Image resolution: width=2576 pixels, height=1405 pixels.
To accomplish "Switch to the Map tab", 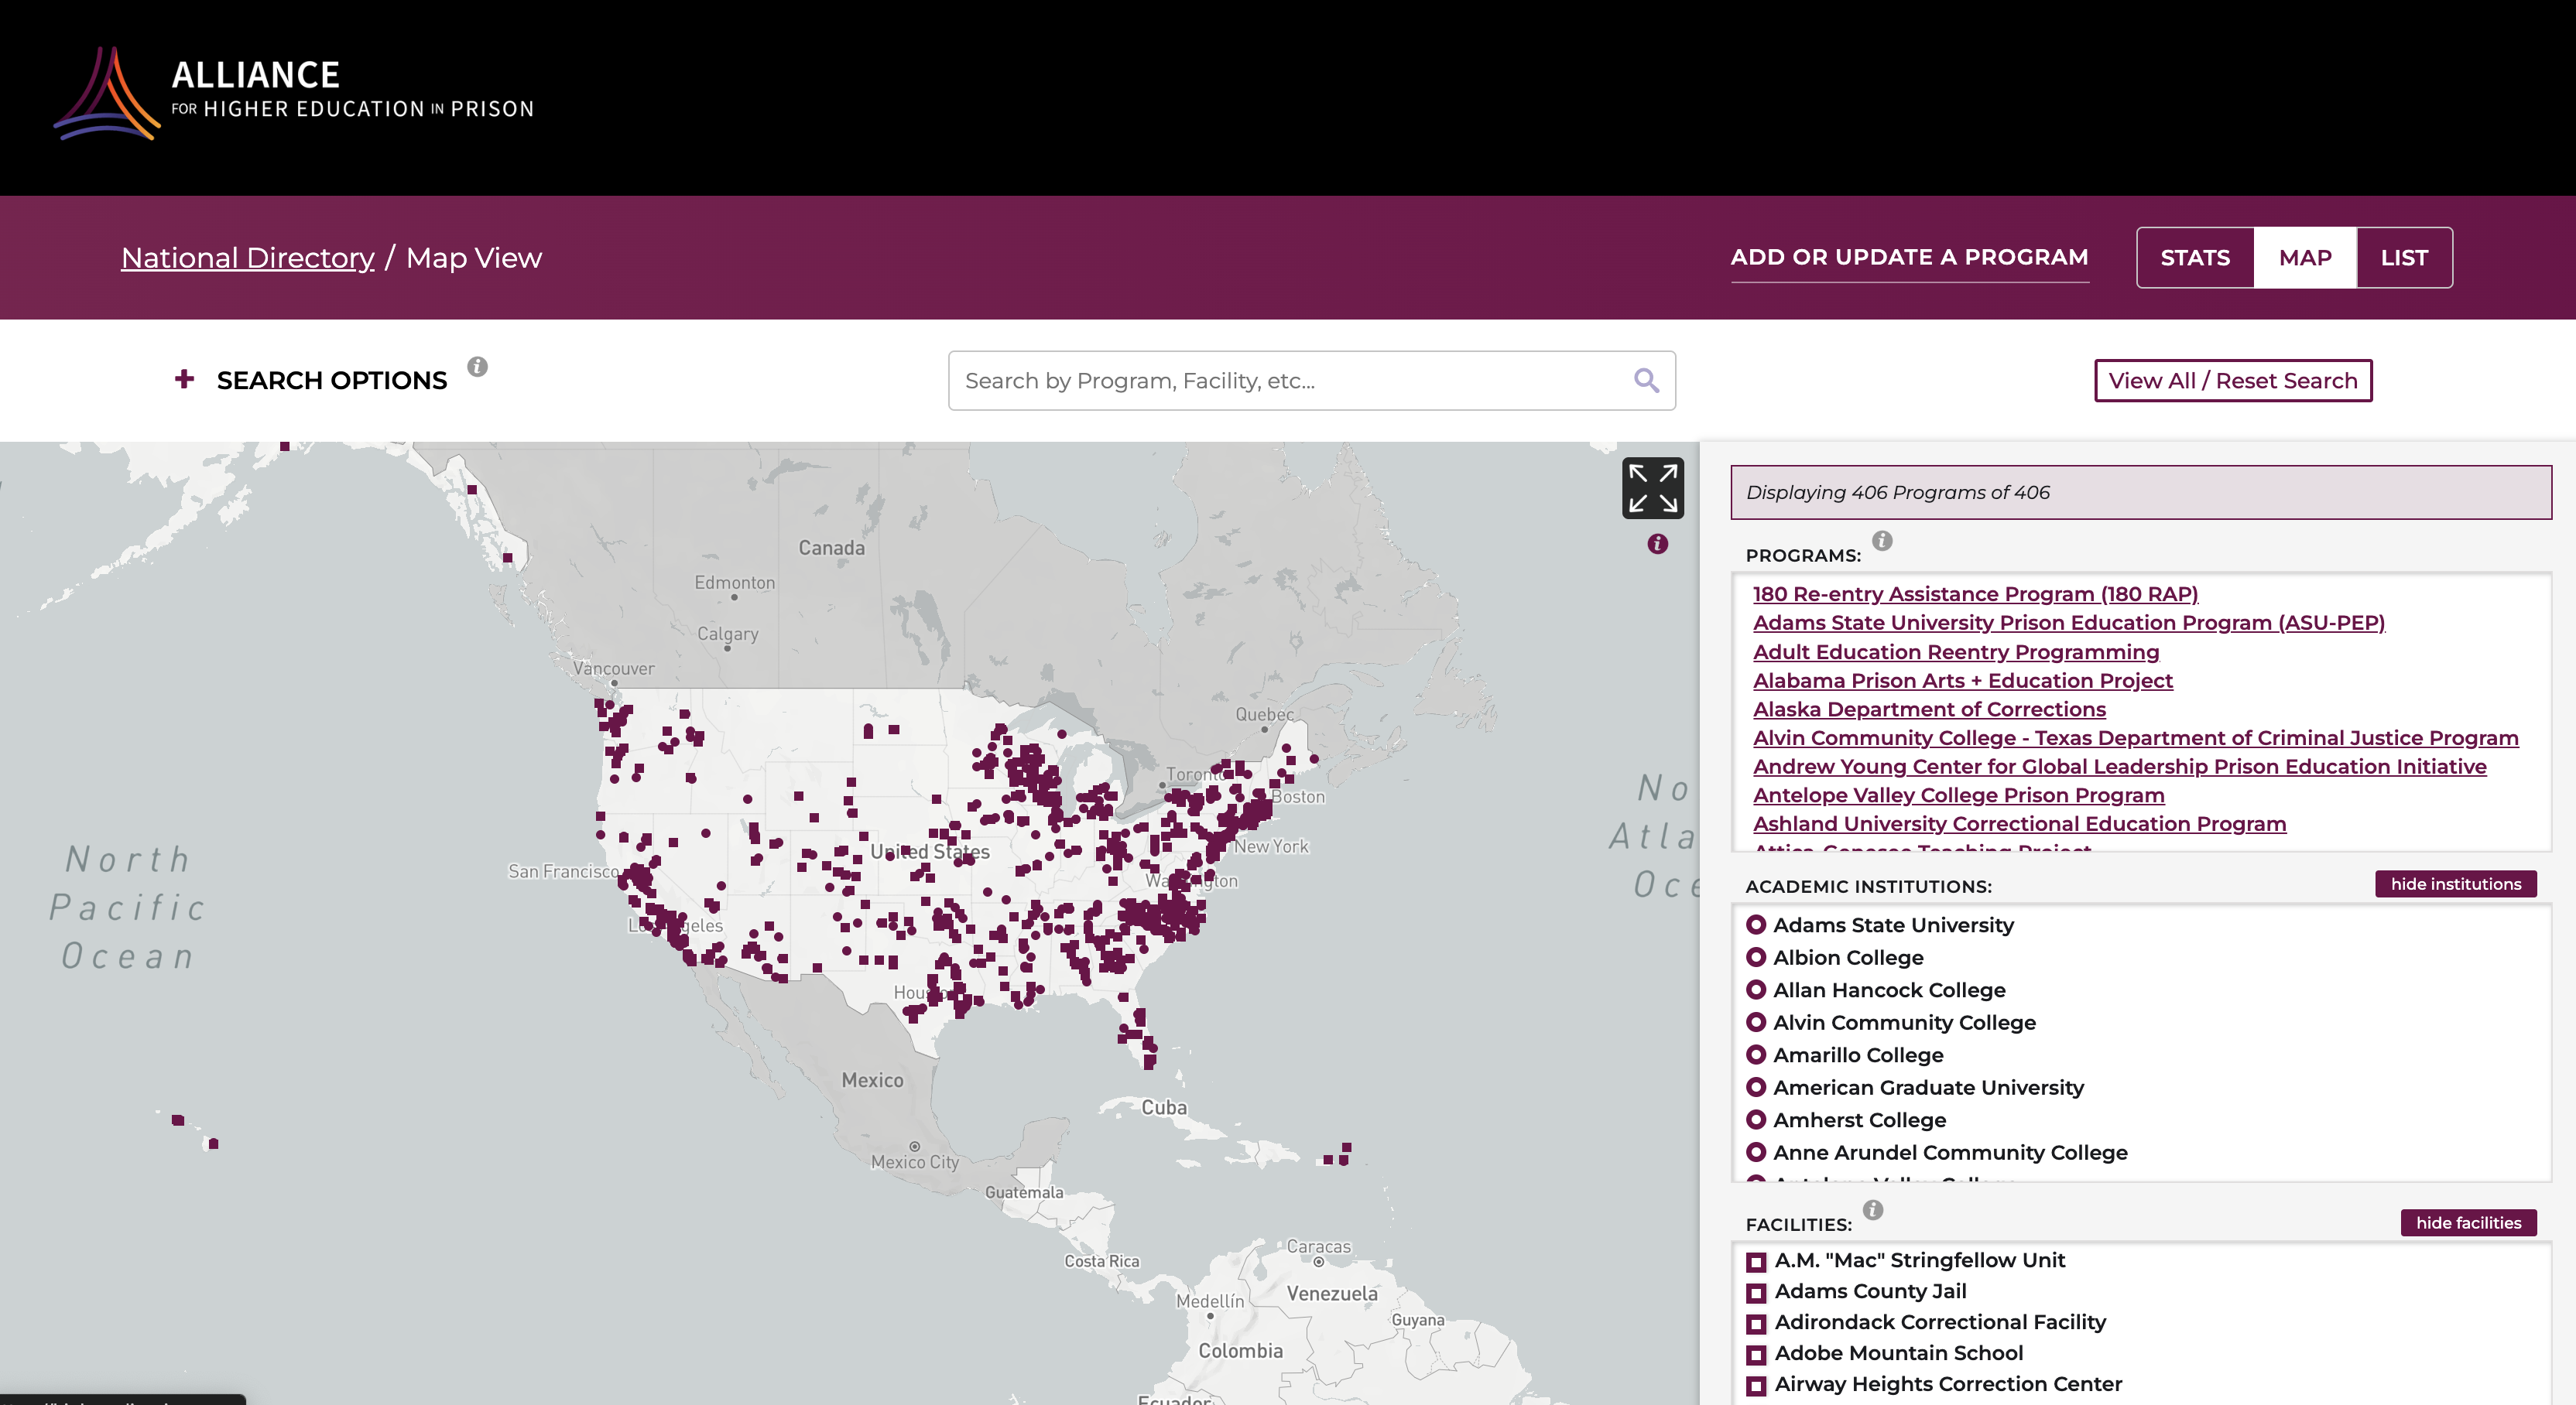I will (2305, 258).
